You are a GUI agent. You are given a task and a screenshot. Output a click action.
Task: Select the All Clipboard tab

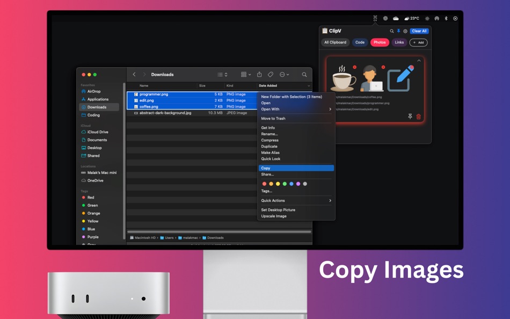point(335,42)
